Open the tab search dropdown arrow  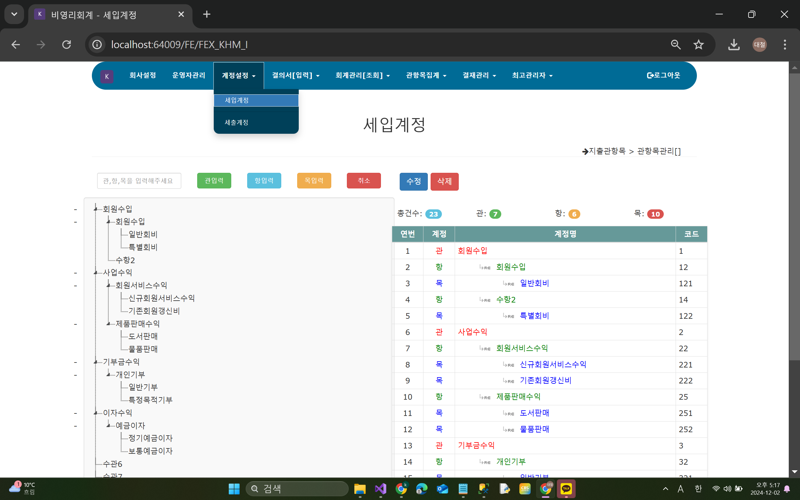tap(14, 14)
